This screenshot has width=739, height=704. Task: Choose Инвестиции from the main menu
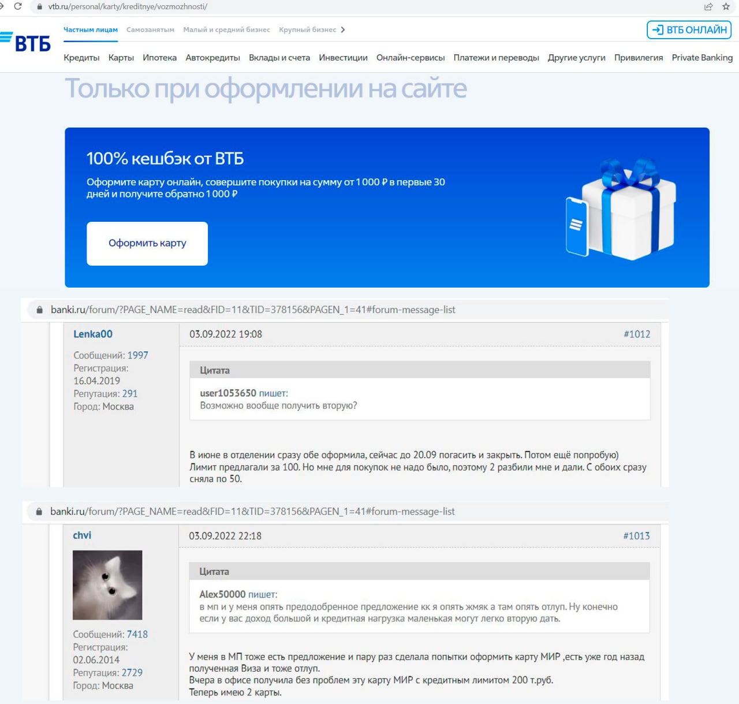[343, 58]
